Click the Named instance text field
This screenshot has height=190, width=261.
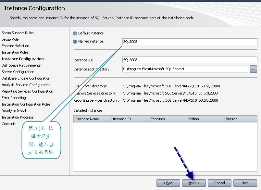(x=190, y=42)
